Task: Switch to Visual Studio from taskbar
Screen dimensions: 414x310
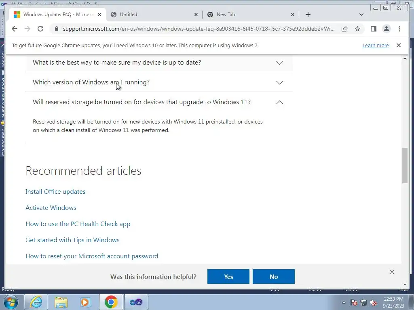Action: point(136,302)
